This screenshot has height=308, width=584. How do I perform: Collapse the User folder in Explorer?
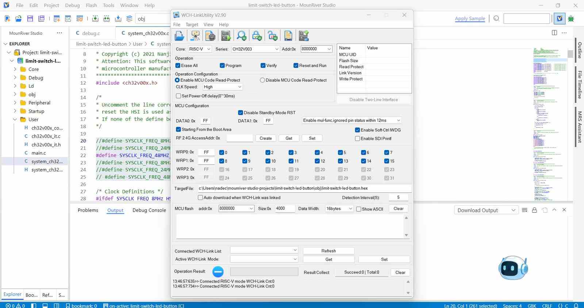pyautogui.click(x=15, y=119)
